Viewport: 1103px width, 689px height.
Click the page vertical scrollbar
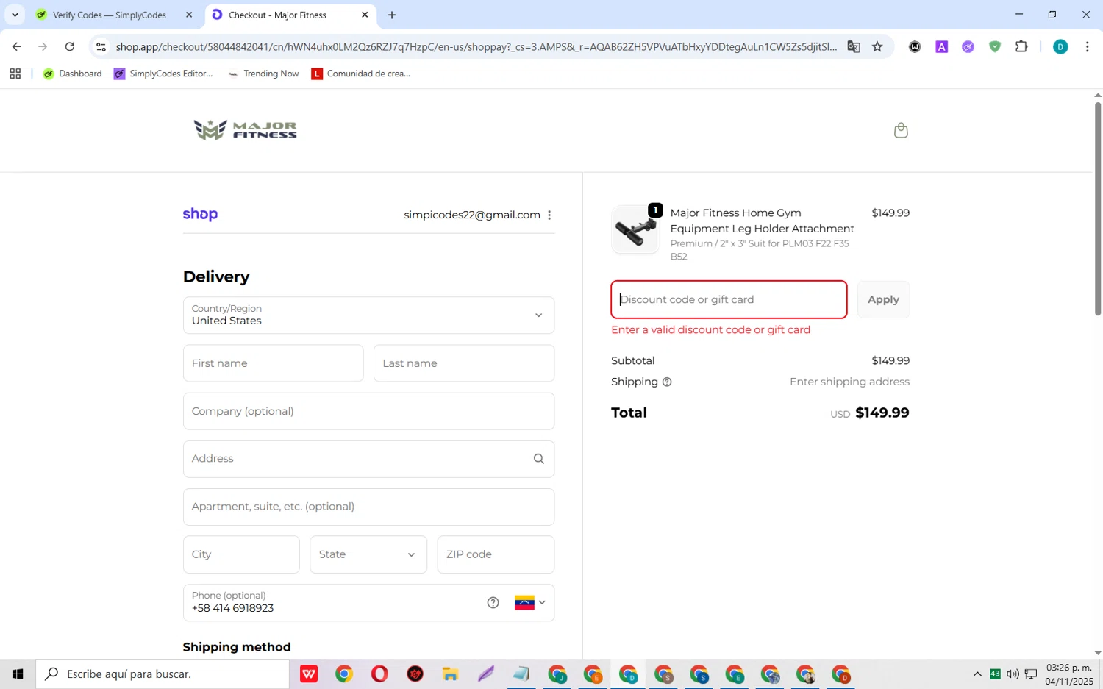1097,209
